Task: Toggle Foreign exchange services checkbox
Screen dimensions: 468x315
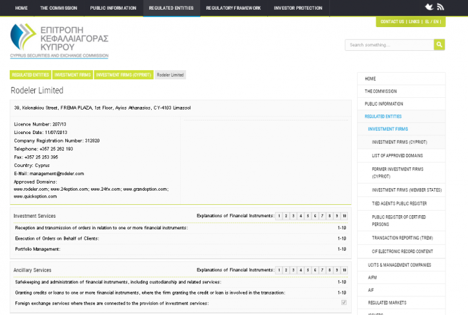Action: pos(344,303)
